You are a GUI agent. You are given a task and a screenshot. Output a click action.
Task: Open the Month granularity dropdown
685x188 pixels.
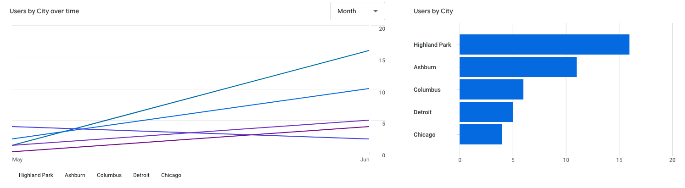pos(357,11)
